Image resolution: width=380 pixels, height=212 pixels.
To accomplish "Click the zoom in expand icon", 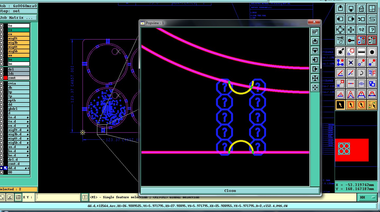I will click(340, 30).
